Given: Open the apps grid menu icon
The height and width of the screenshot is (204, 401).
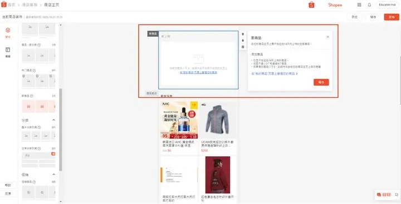Looking at the screenshot, I should (x=359, y=4).
